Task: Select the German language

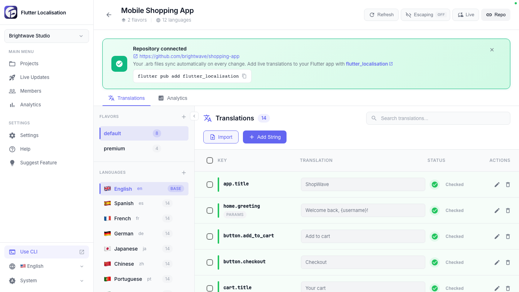Action: pyautogui.click(x=144, y=234)
